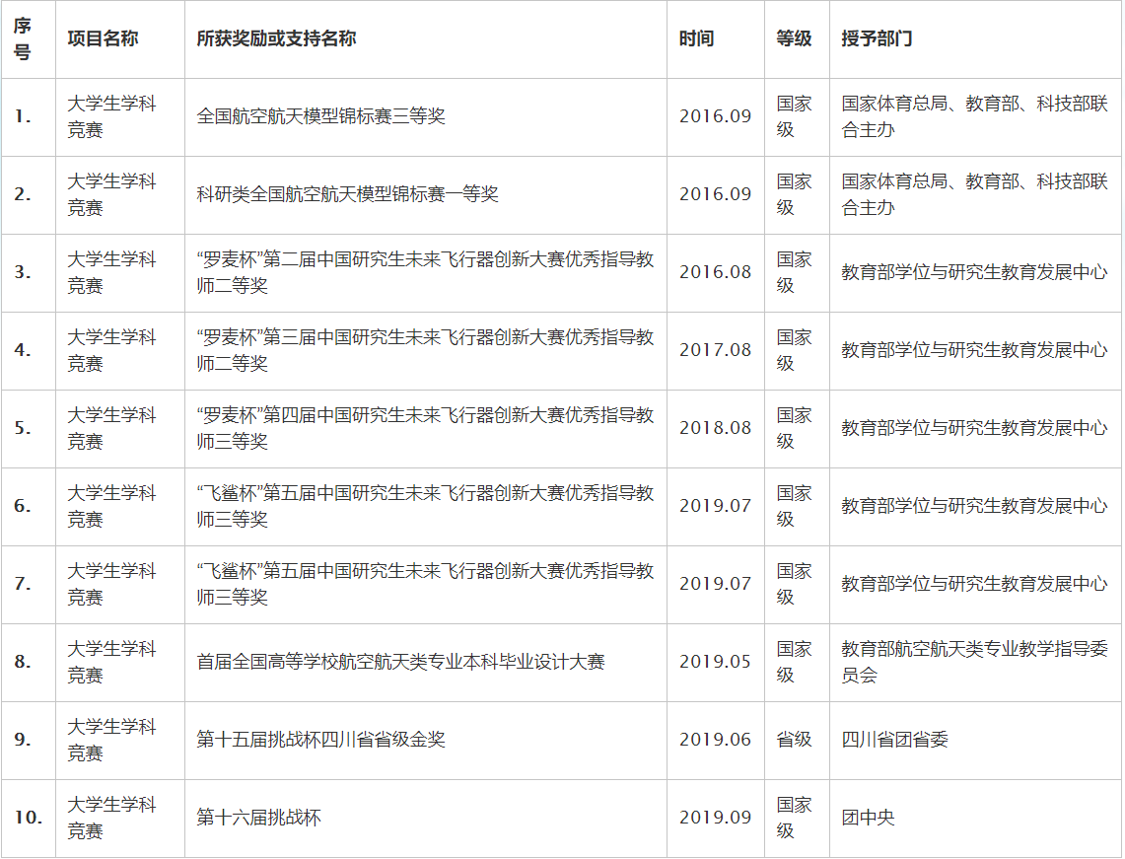Image resolution: width=1125 pixels, height=859 pixels.
Task: Click 国家体育总局 department cell in row 1
Action: click(x=975, y=117)
